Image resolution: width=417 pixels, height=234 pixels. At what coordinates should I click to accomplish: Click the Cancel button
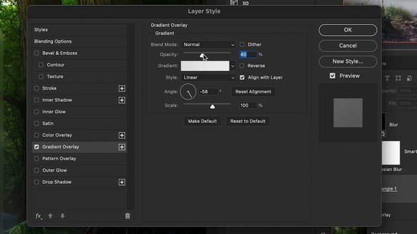pos(348,45)
